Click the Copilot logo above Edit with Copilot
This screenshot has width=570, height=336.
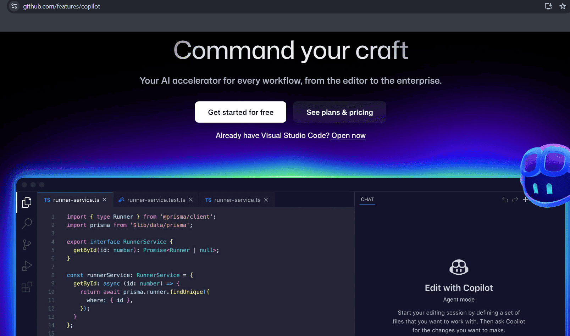(459, 267)
